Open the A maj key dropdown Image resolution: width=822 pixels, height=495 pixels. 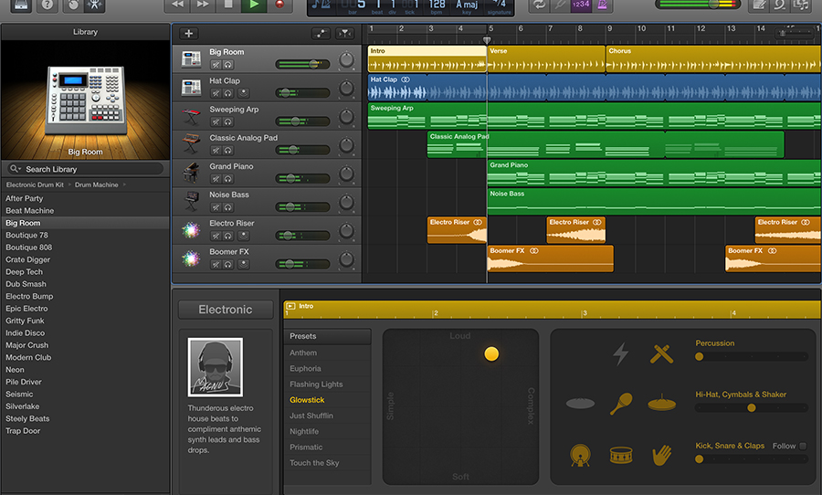[x=467, y=6]
